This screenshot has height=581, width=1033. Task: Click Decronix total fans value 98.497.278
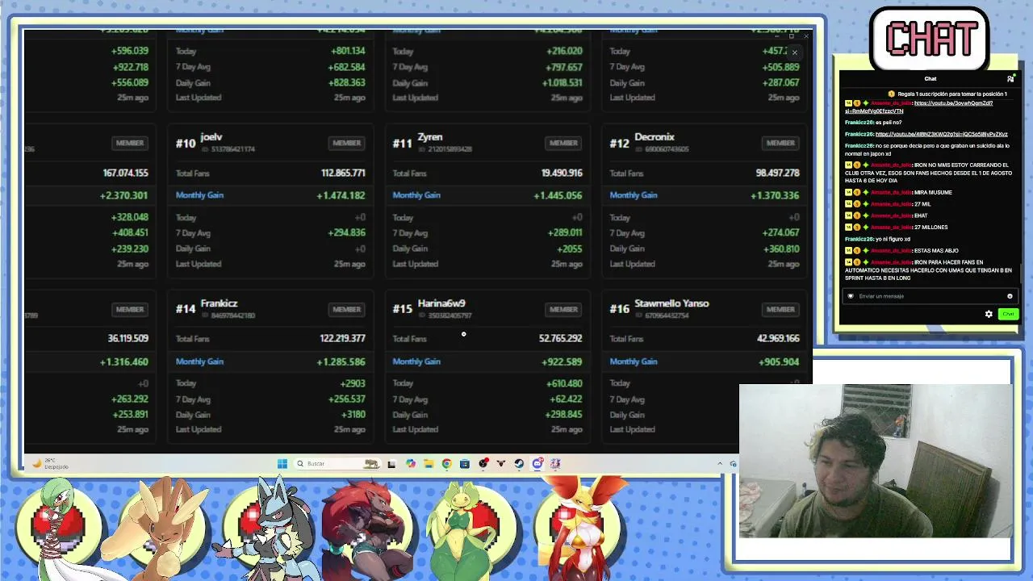(777, 173)
